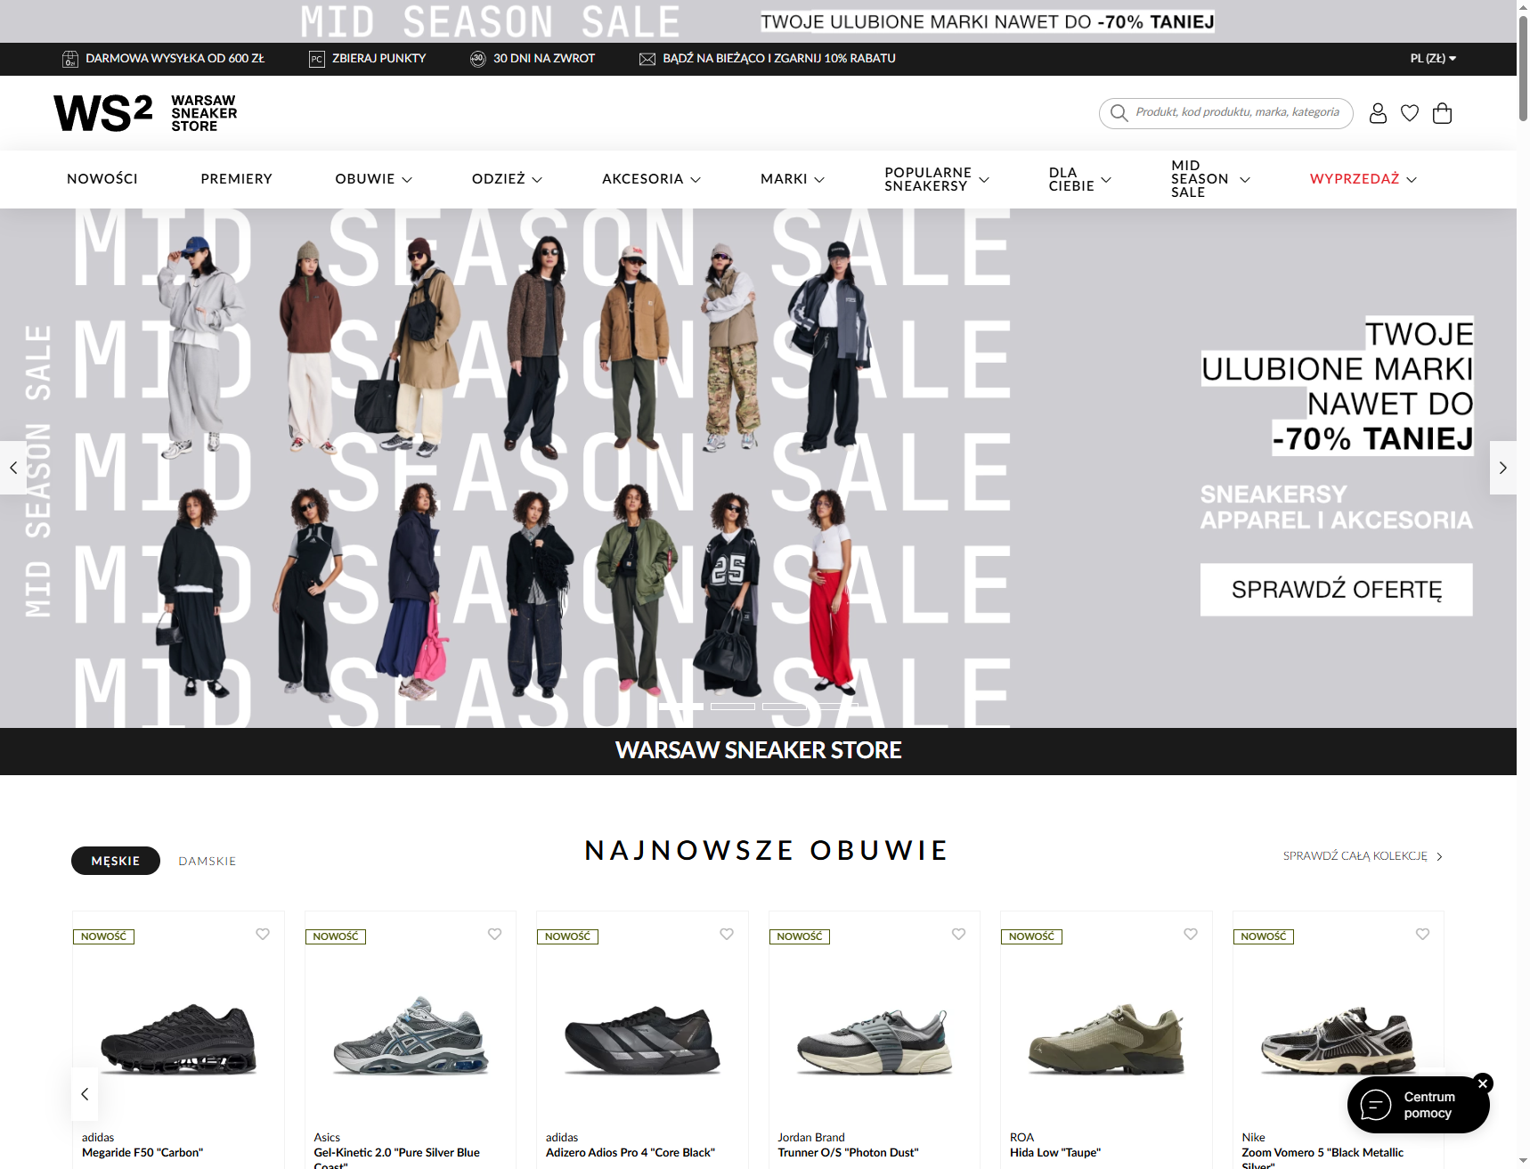Click the top MID SEASON SALE banner

[x=758, y=21]
